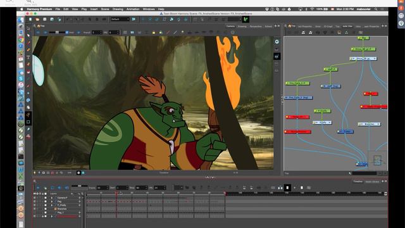The image size is (405, 228).
Task: Click the Skype icon in the Dock
Action: pos(21,79)
